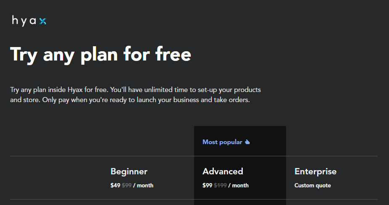Choose the Enterprise plan heading
Image resolution: width=389 pixels, height=205 pixels.
pyautogui.click(x=315, y=171)
